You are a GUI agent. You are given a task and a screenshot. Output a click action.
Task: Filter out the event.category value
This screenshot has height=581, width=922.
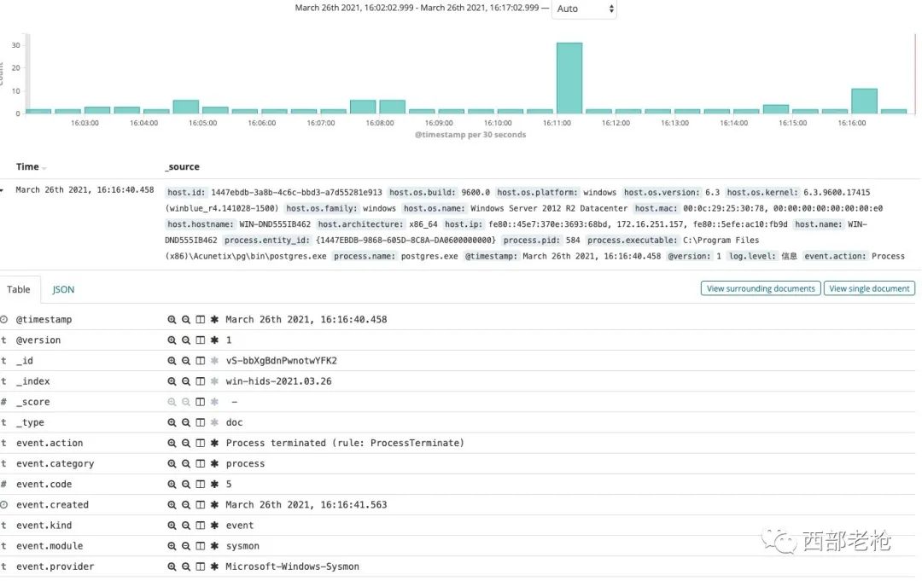pos(185,463)
